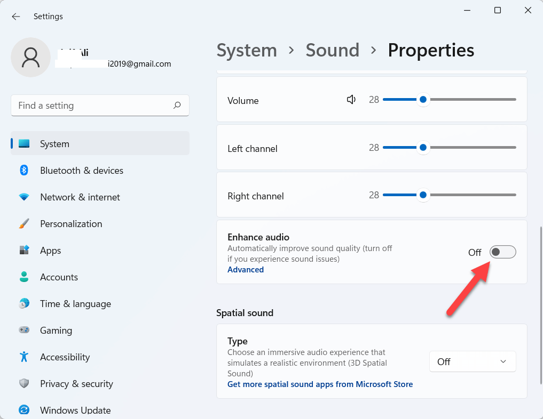
Task: Click the Network & internet Wi-Fi icon
Action: [x=24, y=197]
